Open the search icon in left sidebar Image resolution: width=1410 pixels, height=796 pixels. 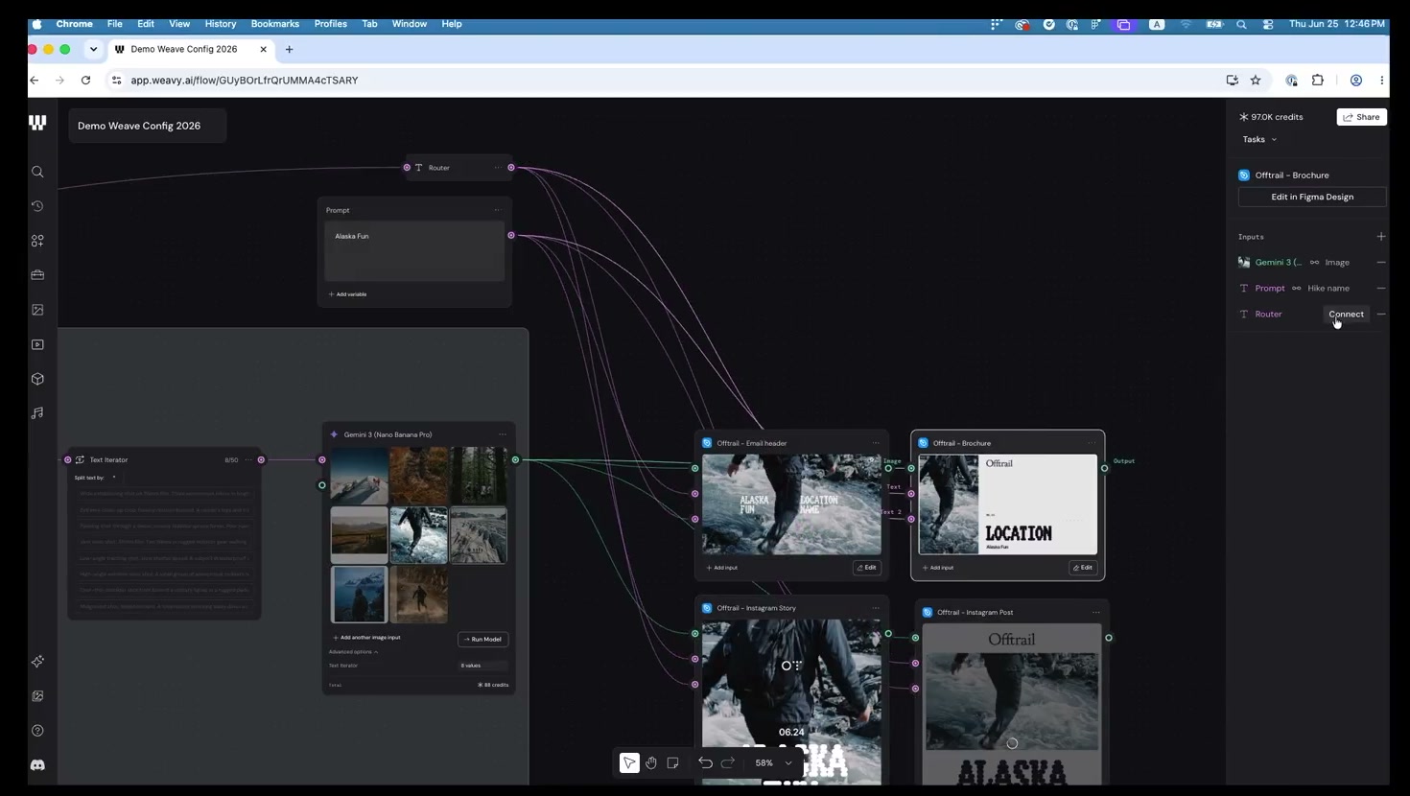37,172
